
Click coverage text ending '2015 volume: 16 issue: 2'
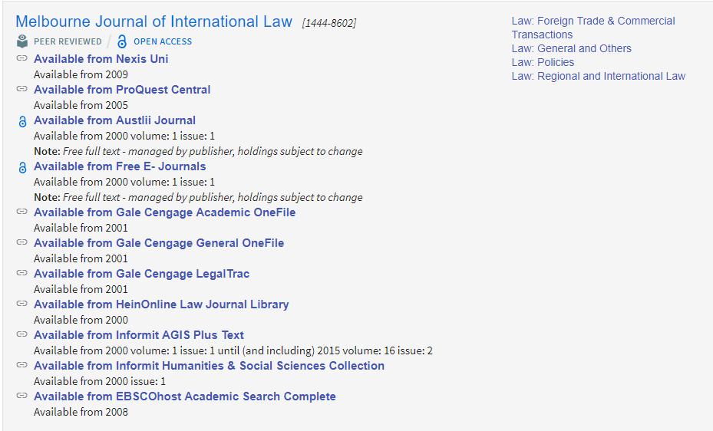pyautogui.click(x=233, y=350)
